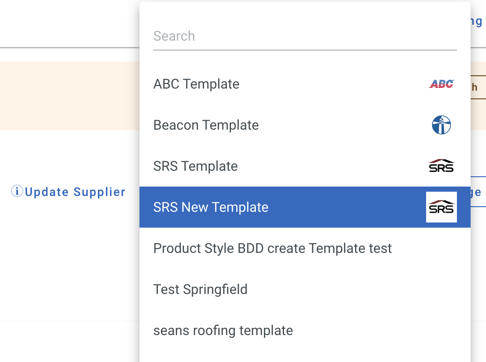The height and width of the screenshot is (362, 486).
Task: Click the SRS logo next to SRS Template
Action: tap(441, 166)
